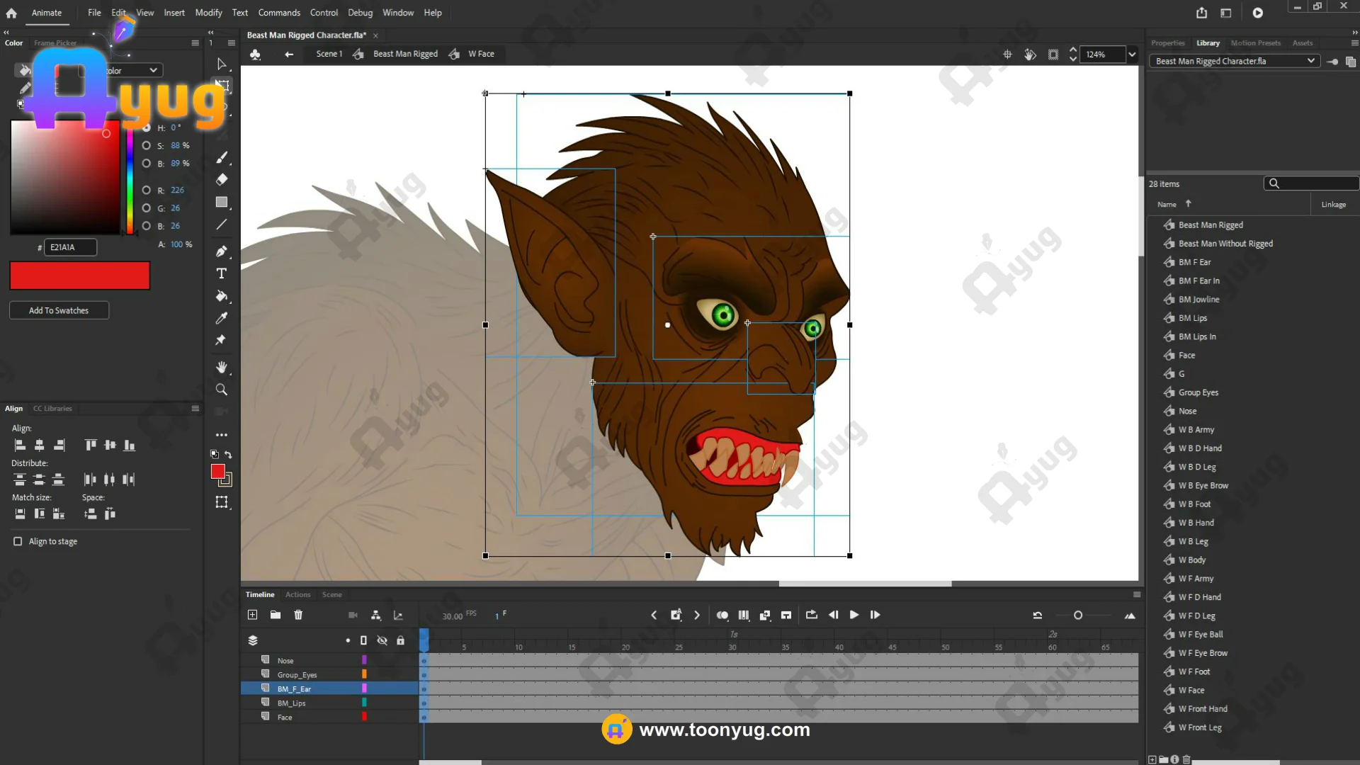Delete layer with trash icon in timeline
This screenshot has height=765, width=1360.
(x=298, y=615)
